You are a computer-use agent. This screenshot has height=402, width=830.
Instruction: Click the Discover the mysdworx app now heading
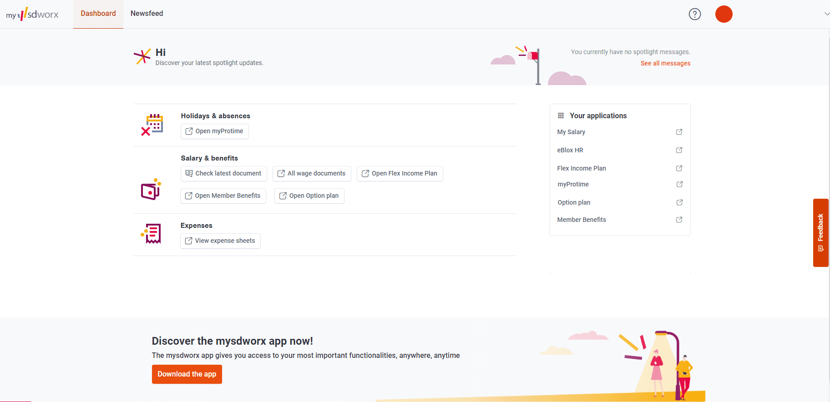pos(232,341)
